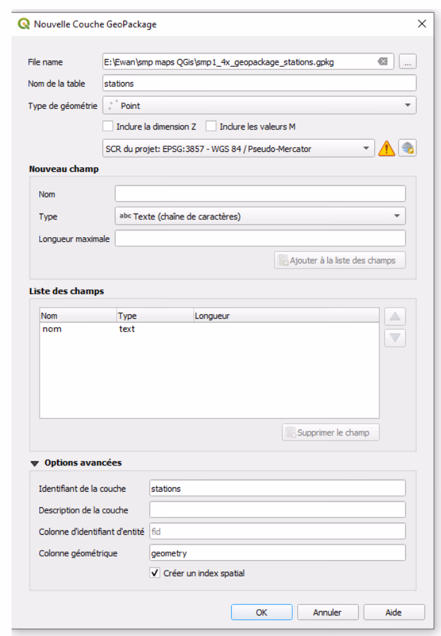The image size is (441, 636).
Task: Click the browse file button with three dots
Action: [408, 62]
